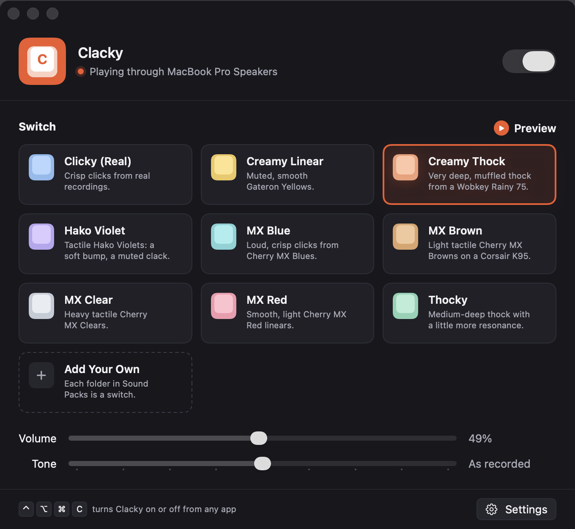
Task: Click the orange Creamy Thock keycap icon
Action: click(405, 167)
